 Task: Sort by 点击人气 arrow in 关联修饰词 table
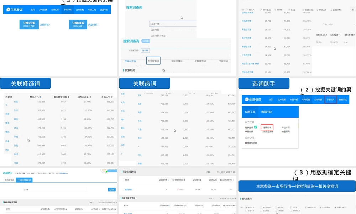[112, 97]
